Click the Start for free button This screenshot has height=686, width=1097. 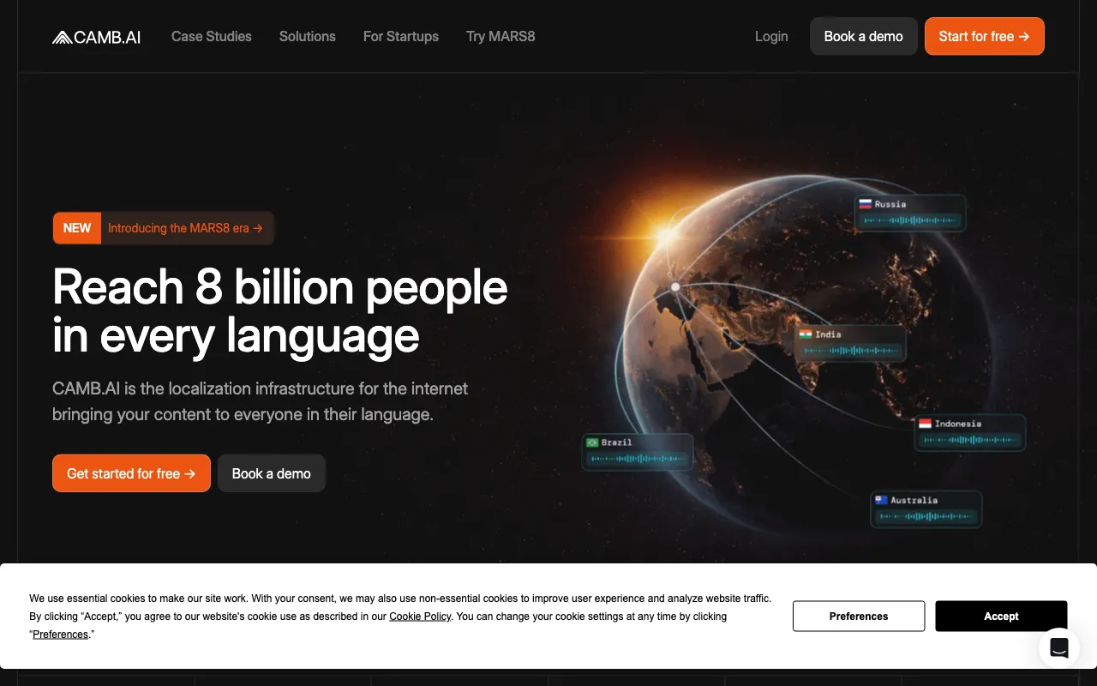984,36
